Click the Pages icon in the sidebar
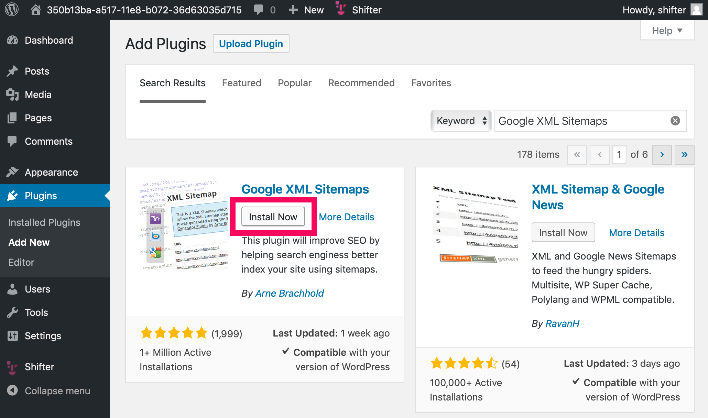Screen dimensions: 708x418 (x=12, y=118)
